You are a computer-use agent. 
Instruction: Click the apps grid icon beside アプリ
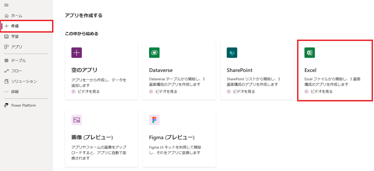point(7,47)
